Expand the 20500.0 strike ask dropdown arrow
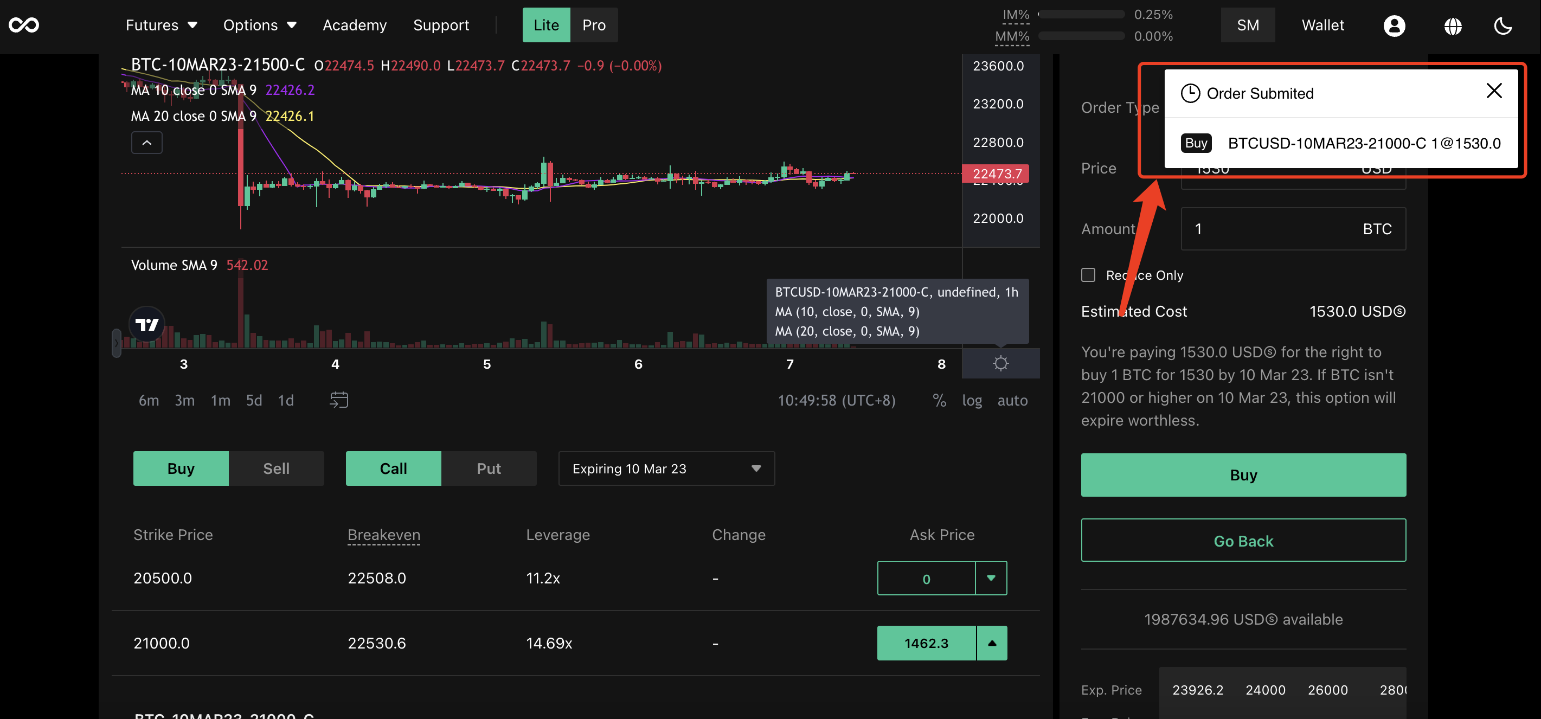This screenshot has height=719, width=1541. pos(991,578)
